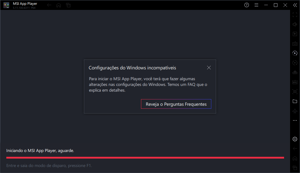Open settings via the gear icon
Viewport: 300px width, 173px height.
295,139
